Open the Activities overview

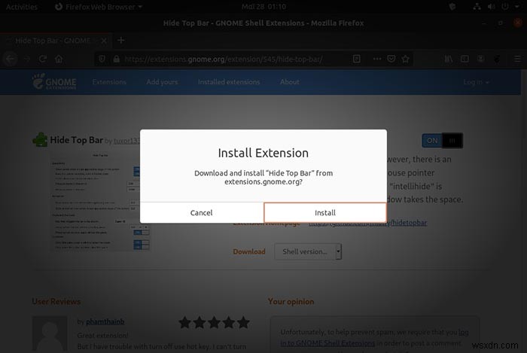(22, 7)
